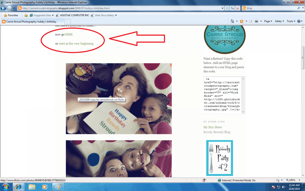Click the network tray icon
Image resolution: width=305 pixels, height=191 pixels.
pyautogui.click(x=279, y=187)
